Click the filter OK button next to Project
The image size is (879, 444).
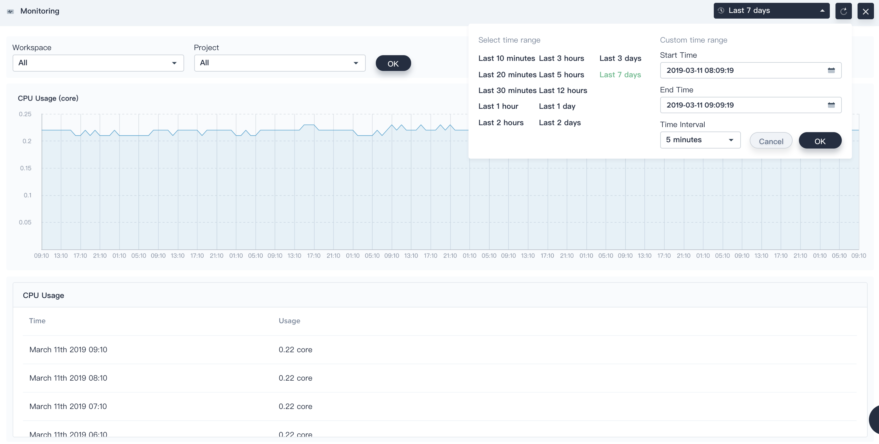(393, 63)
